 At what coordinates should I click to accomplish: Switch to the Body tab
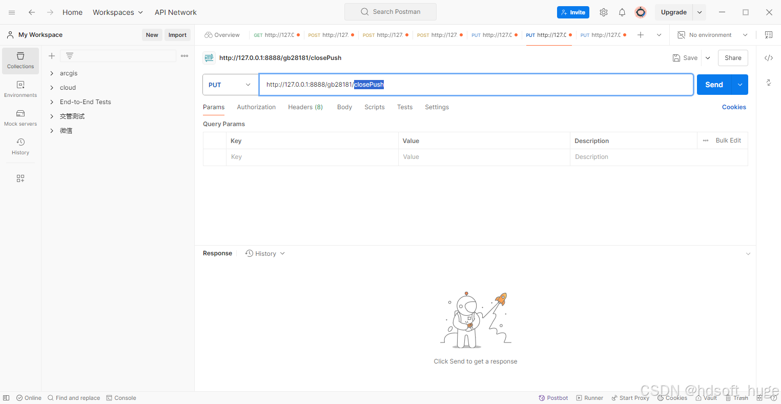(x=344, y=107)
